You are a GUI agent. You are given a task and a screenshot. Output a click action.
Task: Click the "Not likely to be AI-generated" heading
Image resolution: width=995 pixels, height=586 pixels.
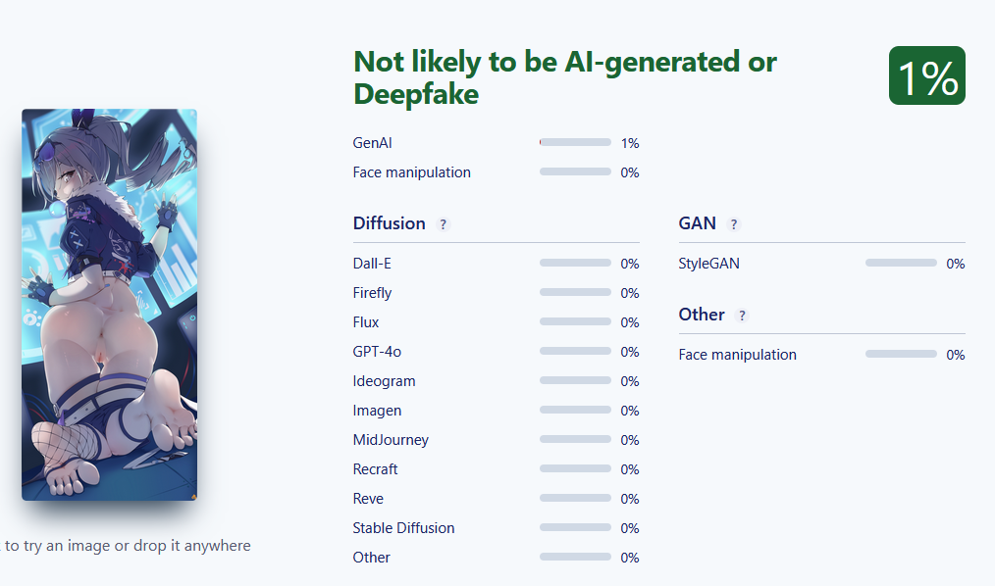(x=564, y=77)
